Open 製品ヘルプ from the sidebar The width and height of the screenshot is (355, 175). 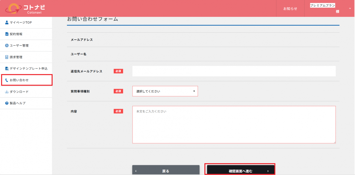17,103
